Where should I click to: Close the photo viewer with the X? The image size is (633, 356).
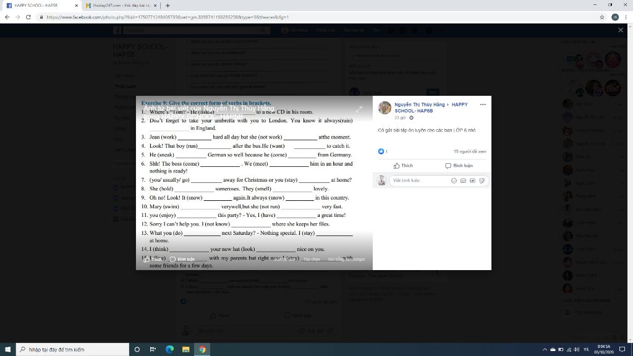pyautogui.click(x=621, y=30)
